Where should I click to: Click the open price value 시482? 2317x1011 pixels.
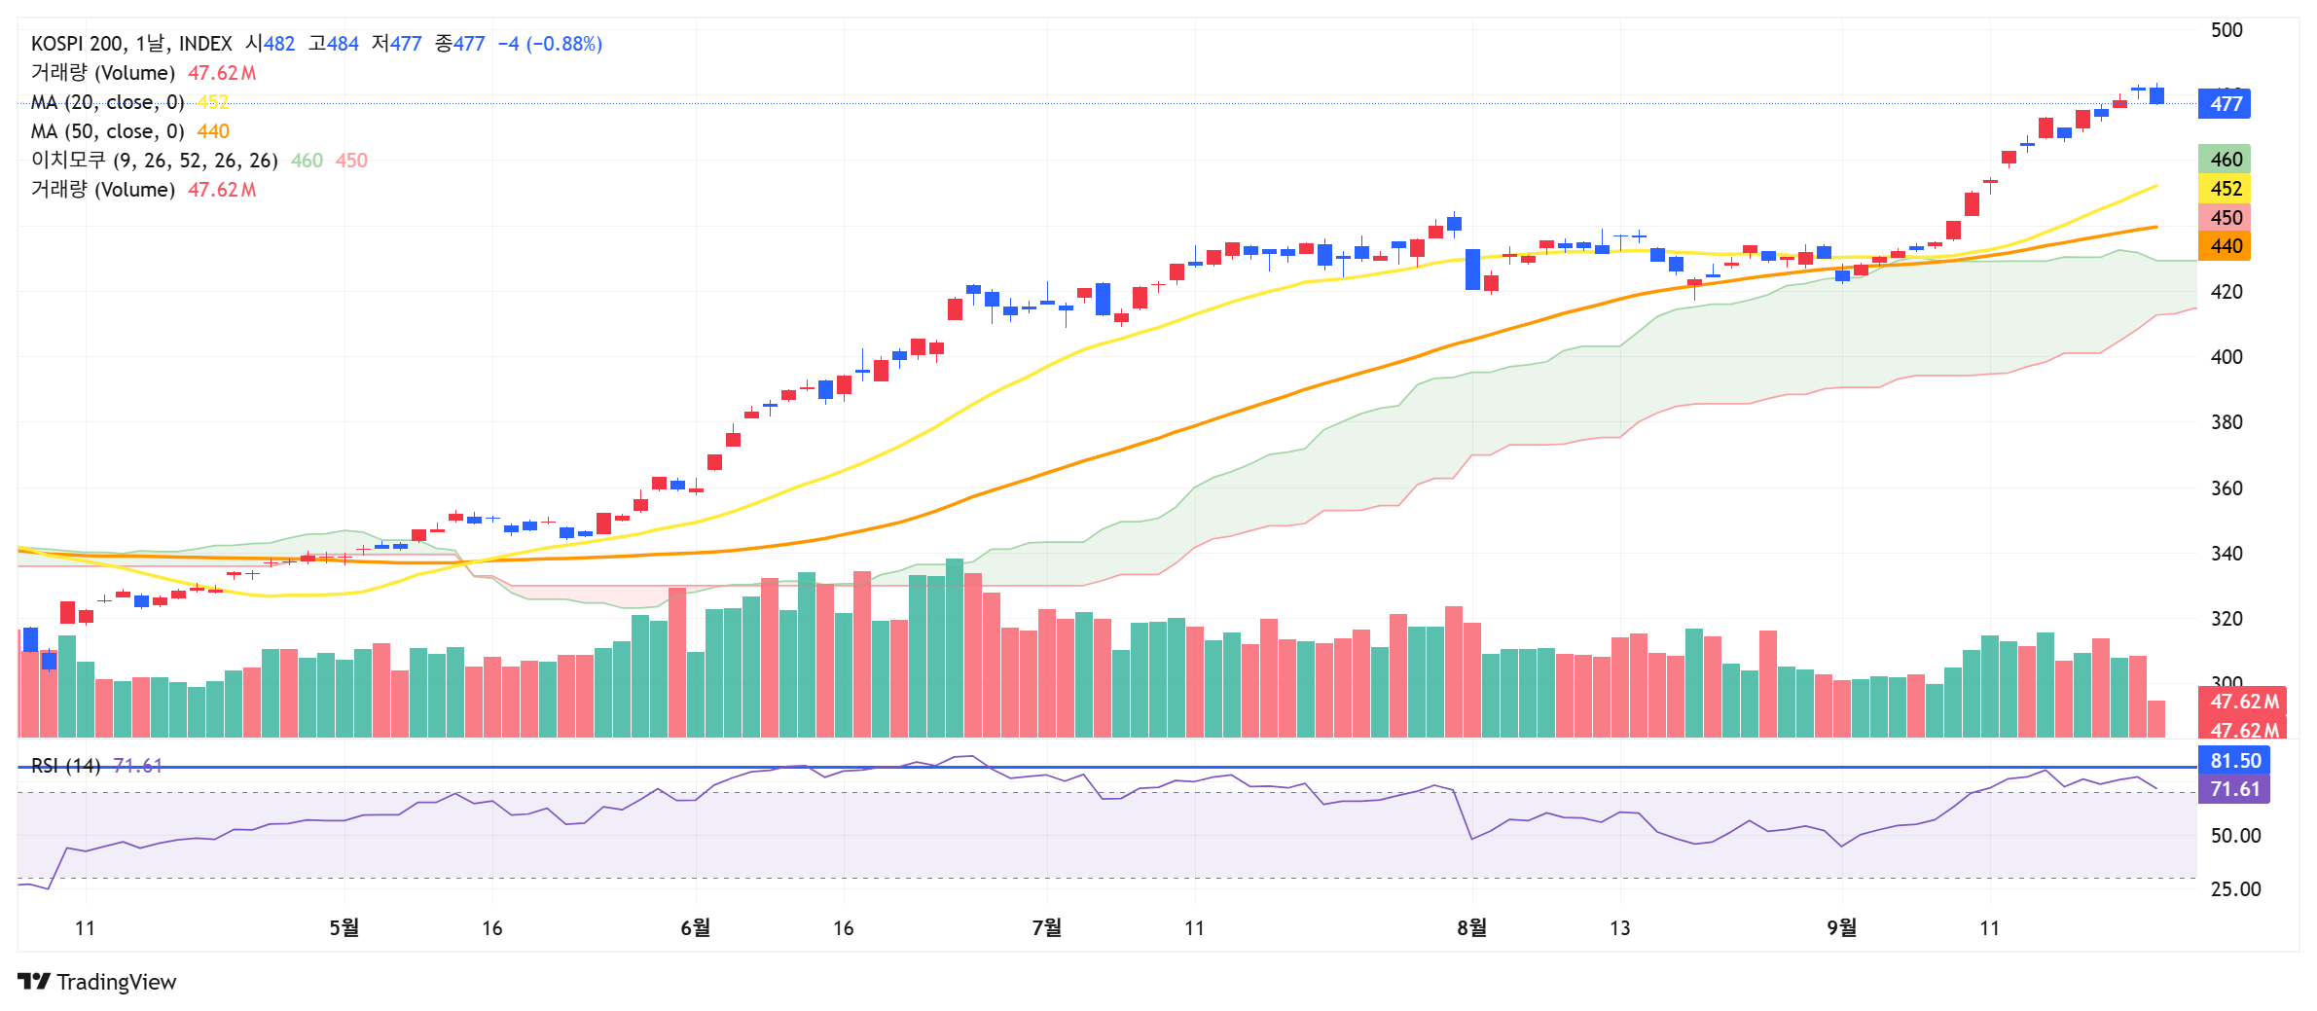(271, 44)
